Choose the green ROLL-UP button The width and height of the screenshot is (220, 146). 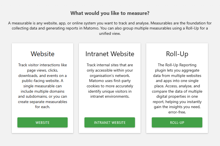coord(177,122)
